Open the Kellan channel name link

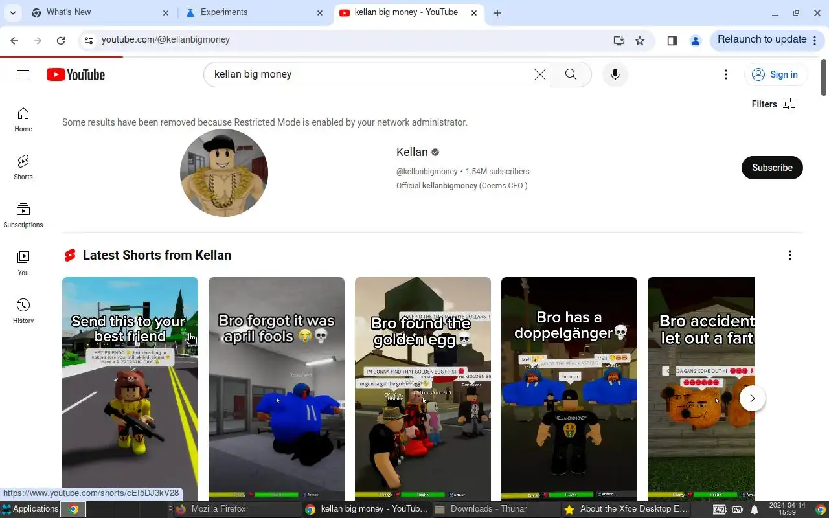[x=412, y=152]
